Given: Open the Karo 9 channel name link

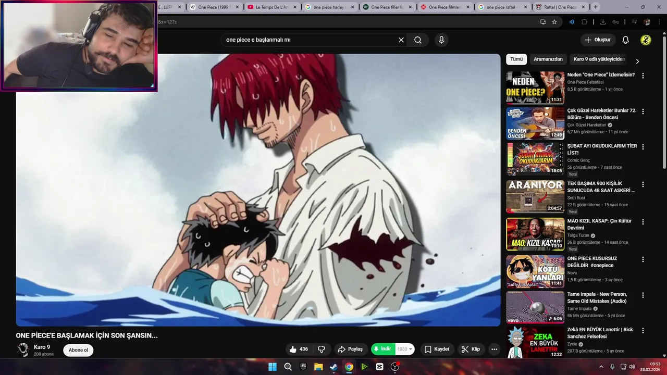Looking at the screenshot, I should (42, 347).
